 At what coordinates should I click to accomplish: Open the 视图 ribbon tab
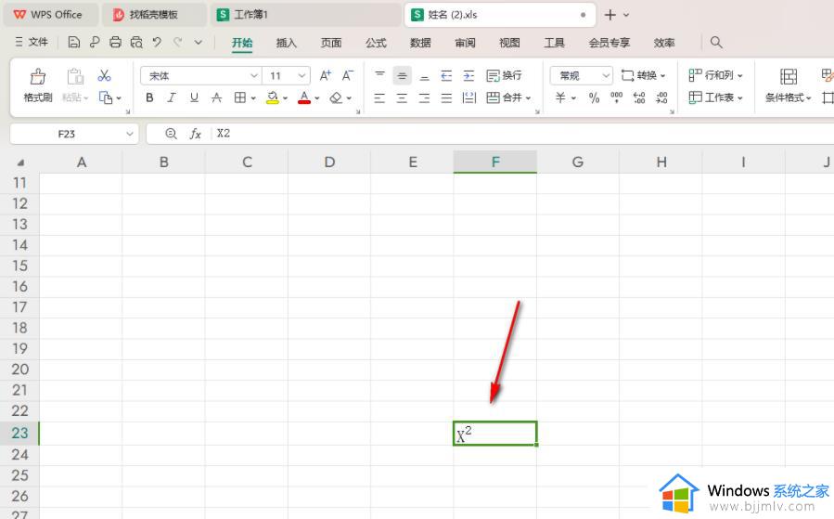tap(509, 43)
